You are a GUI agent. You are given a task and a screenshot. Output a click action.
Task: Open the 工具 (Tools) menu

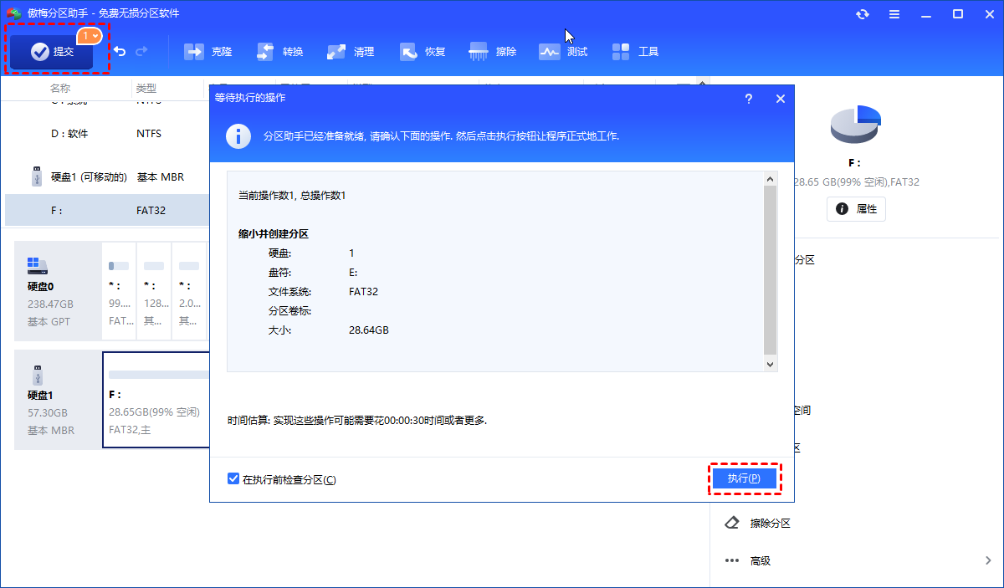pyautogui.click(x=636, y=52)
